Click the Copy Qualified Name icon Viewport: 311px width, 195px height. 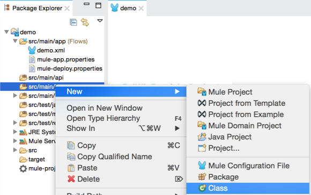click(x=71, y=157)
